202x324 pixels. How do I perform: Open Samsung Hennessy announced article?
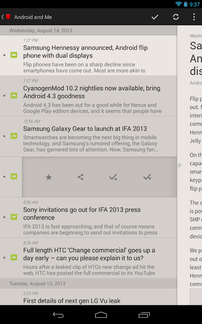point(88,55)
